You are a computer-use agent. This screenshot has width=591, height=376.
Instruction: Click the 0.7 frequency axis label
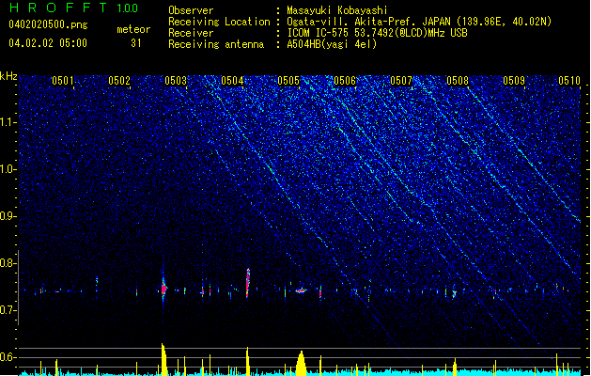tap(8, 310)
